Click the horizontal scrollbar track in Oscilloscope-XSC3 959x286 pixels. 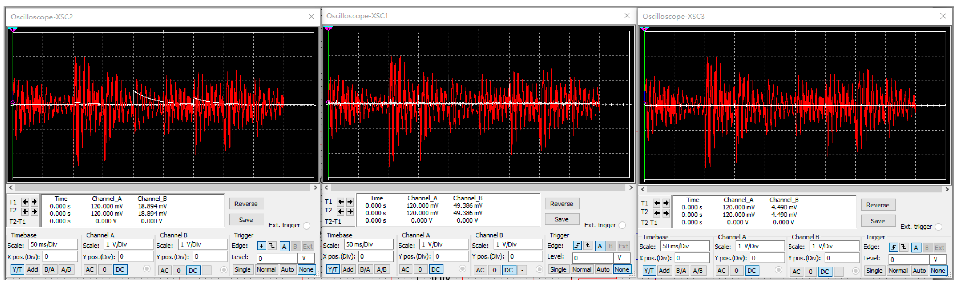tap(794, 189)
